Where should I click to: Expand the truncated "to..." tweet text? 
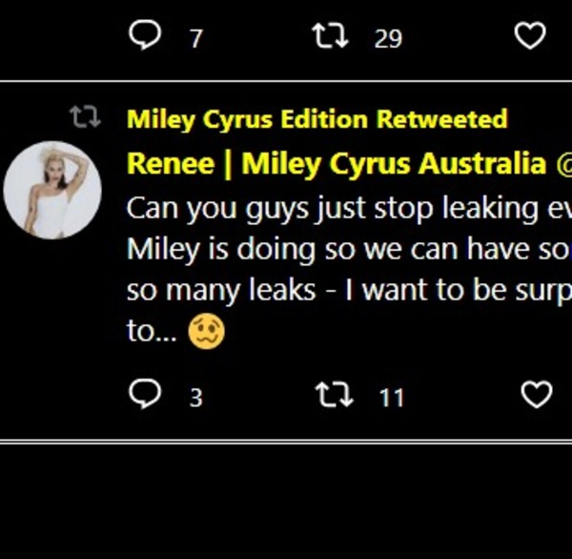[146, 332]
